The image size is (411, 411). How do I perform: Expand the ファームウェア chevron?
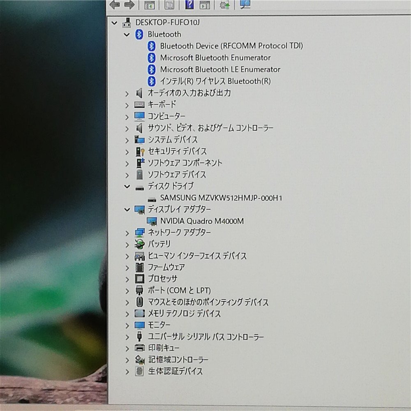[127, 268]
